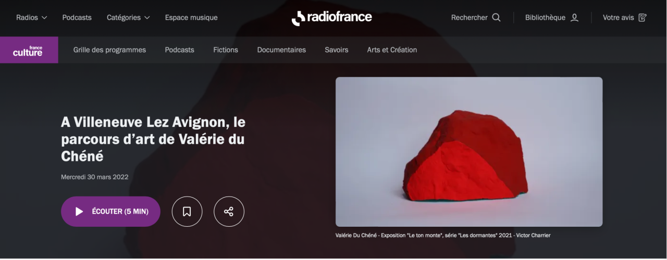Click the search magnifier icon
This screenshot has width=667, height=260.
496,18
